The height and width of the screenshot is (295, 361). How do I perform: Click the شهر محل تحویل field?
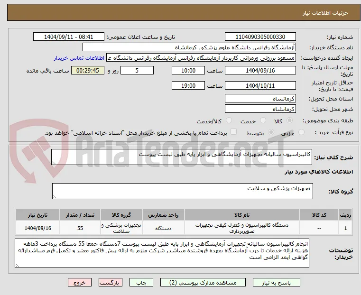point(260,109)
